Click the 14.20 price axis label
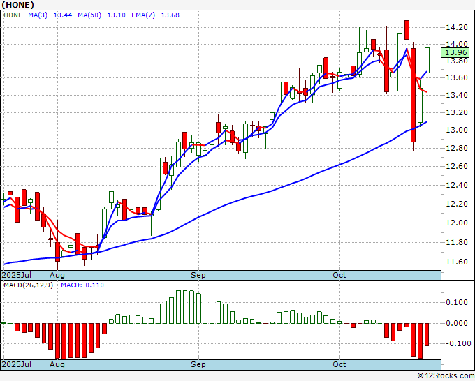This screenshot has height=381, width=475. tap(457, 27)
